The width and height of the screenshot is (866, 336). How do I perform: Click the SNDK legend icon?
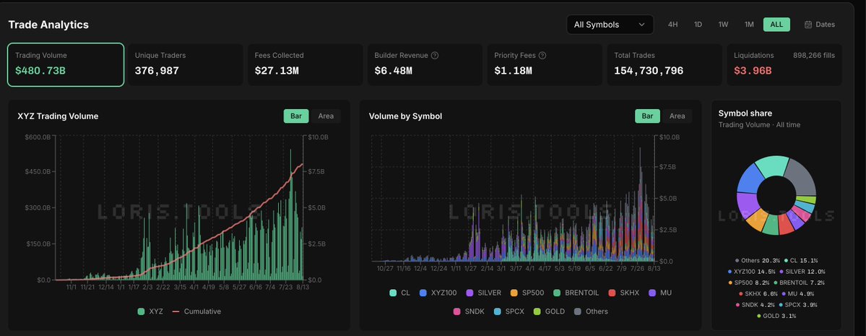point(457,311)
